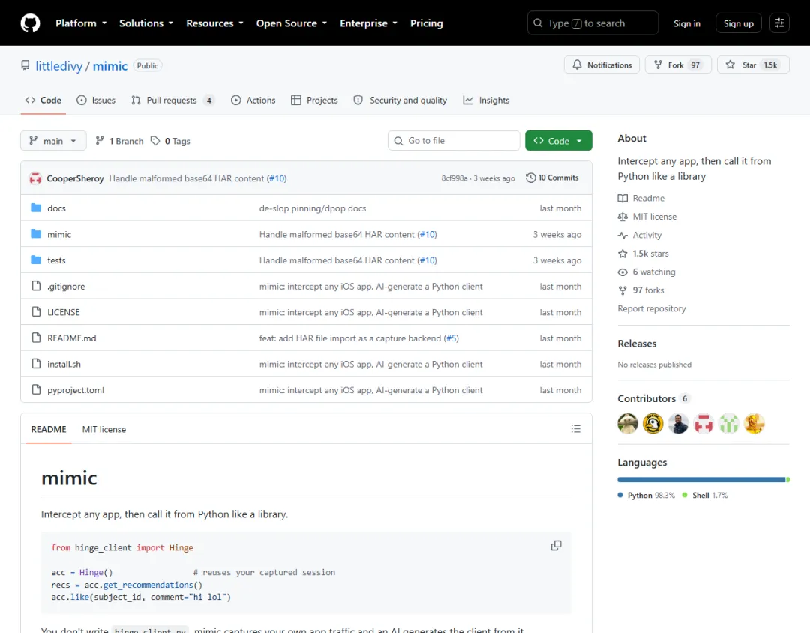The image size is (810, 633).
Task: Expand the Platform menu
Action: point(81,23)
